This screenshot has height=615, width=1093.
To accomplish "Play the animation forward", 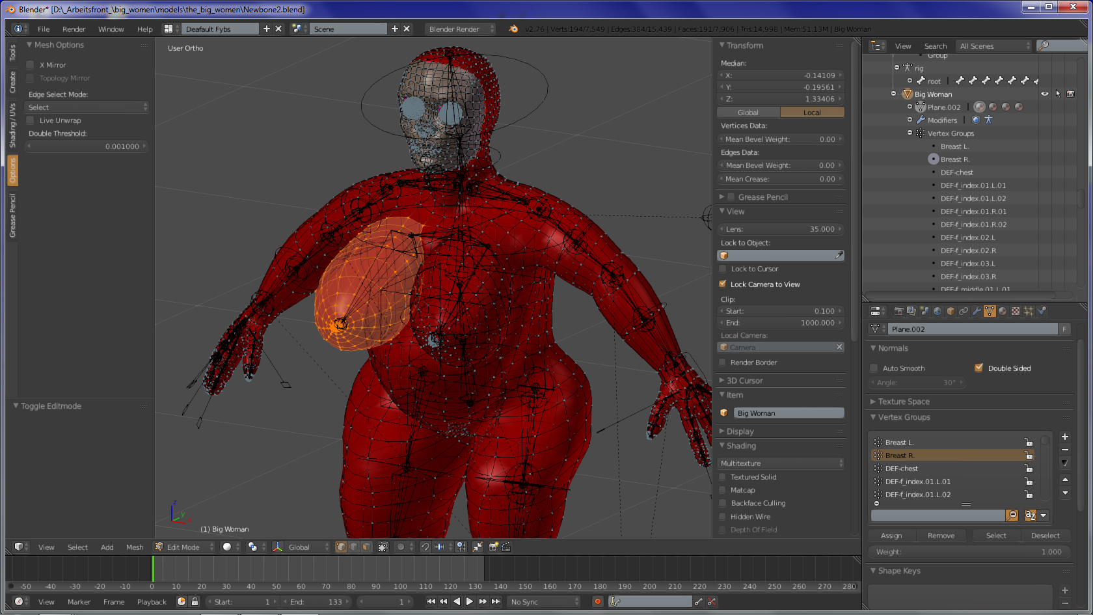I will pyautogui.click(x=469, y=601).
